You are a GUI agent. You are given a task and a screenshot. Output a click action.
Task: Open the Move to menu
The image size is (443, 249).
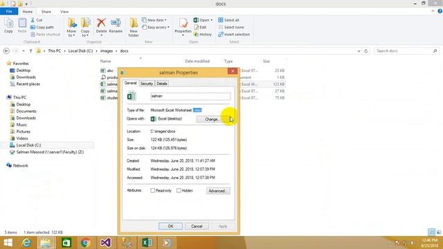71,28
